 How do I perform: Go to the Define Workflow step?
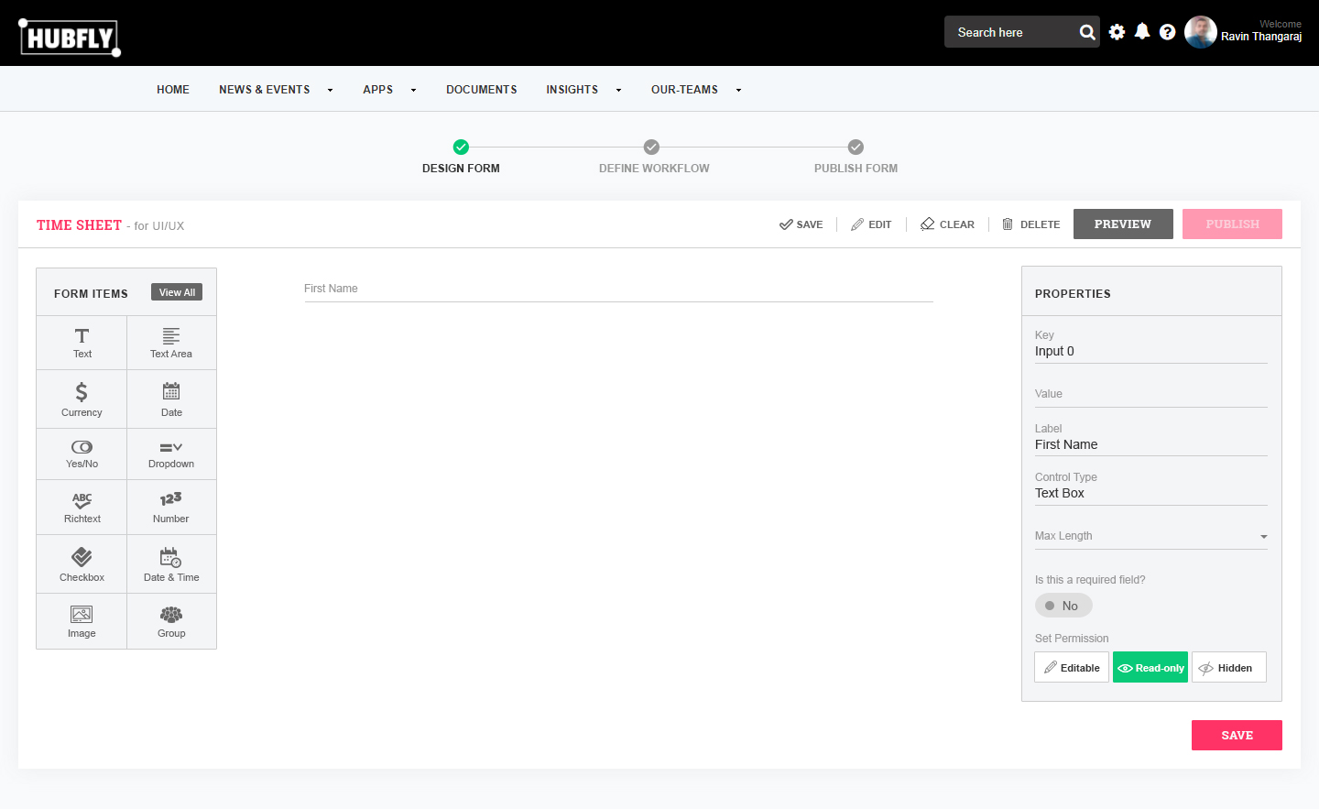point(654,169)
